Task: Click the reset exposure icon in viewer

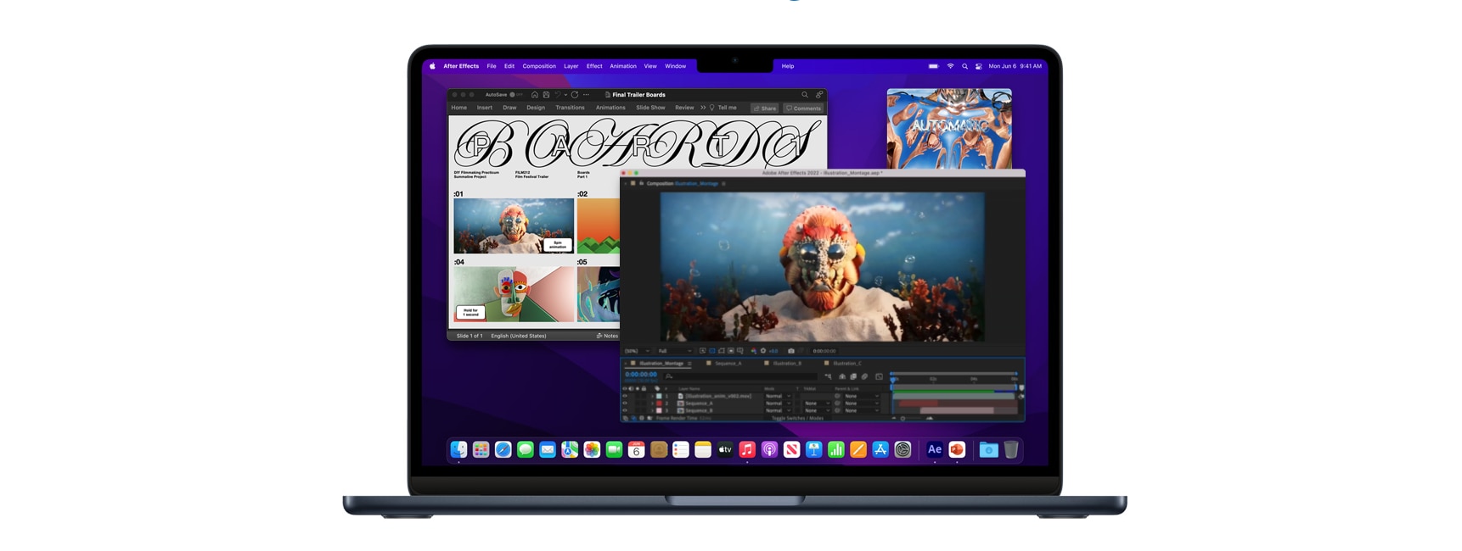Action: (763, 351)
